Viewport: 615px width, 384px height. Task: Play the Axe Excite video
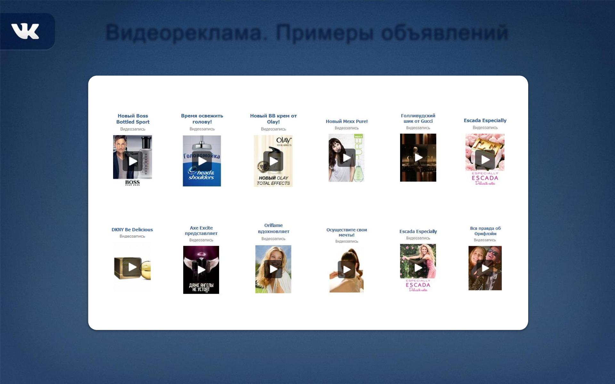click(x=201, y=270)
